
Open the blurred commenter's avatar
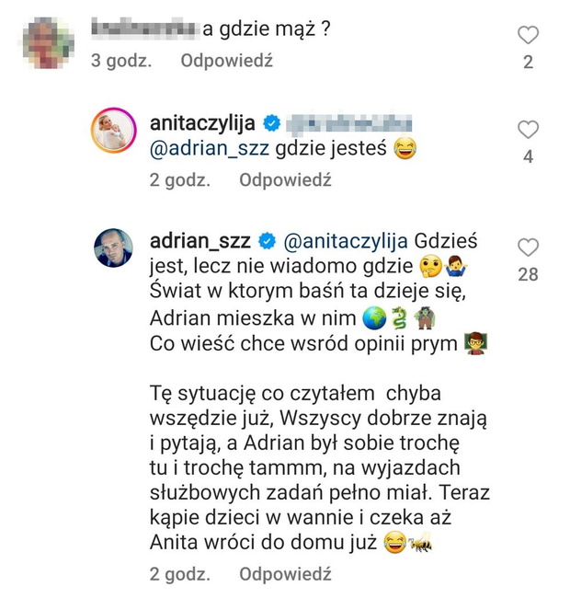[x=46, y=43]
